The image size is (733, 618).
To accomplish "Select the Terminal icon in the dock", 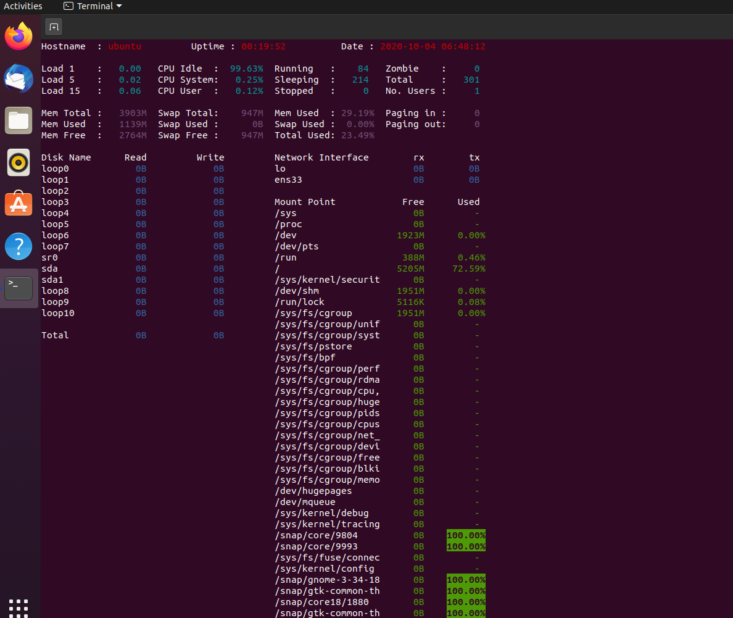I will (19, 287).
